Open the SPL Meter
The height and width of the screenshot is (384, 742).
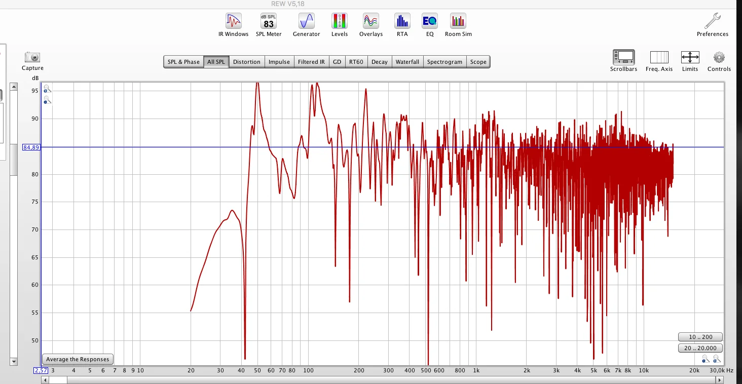(269, 25)
